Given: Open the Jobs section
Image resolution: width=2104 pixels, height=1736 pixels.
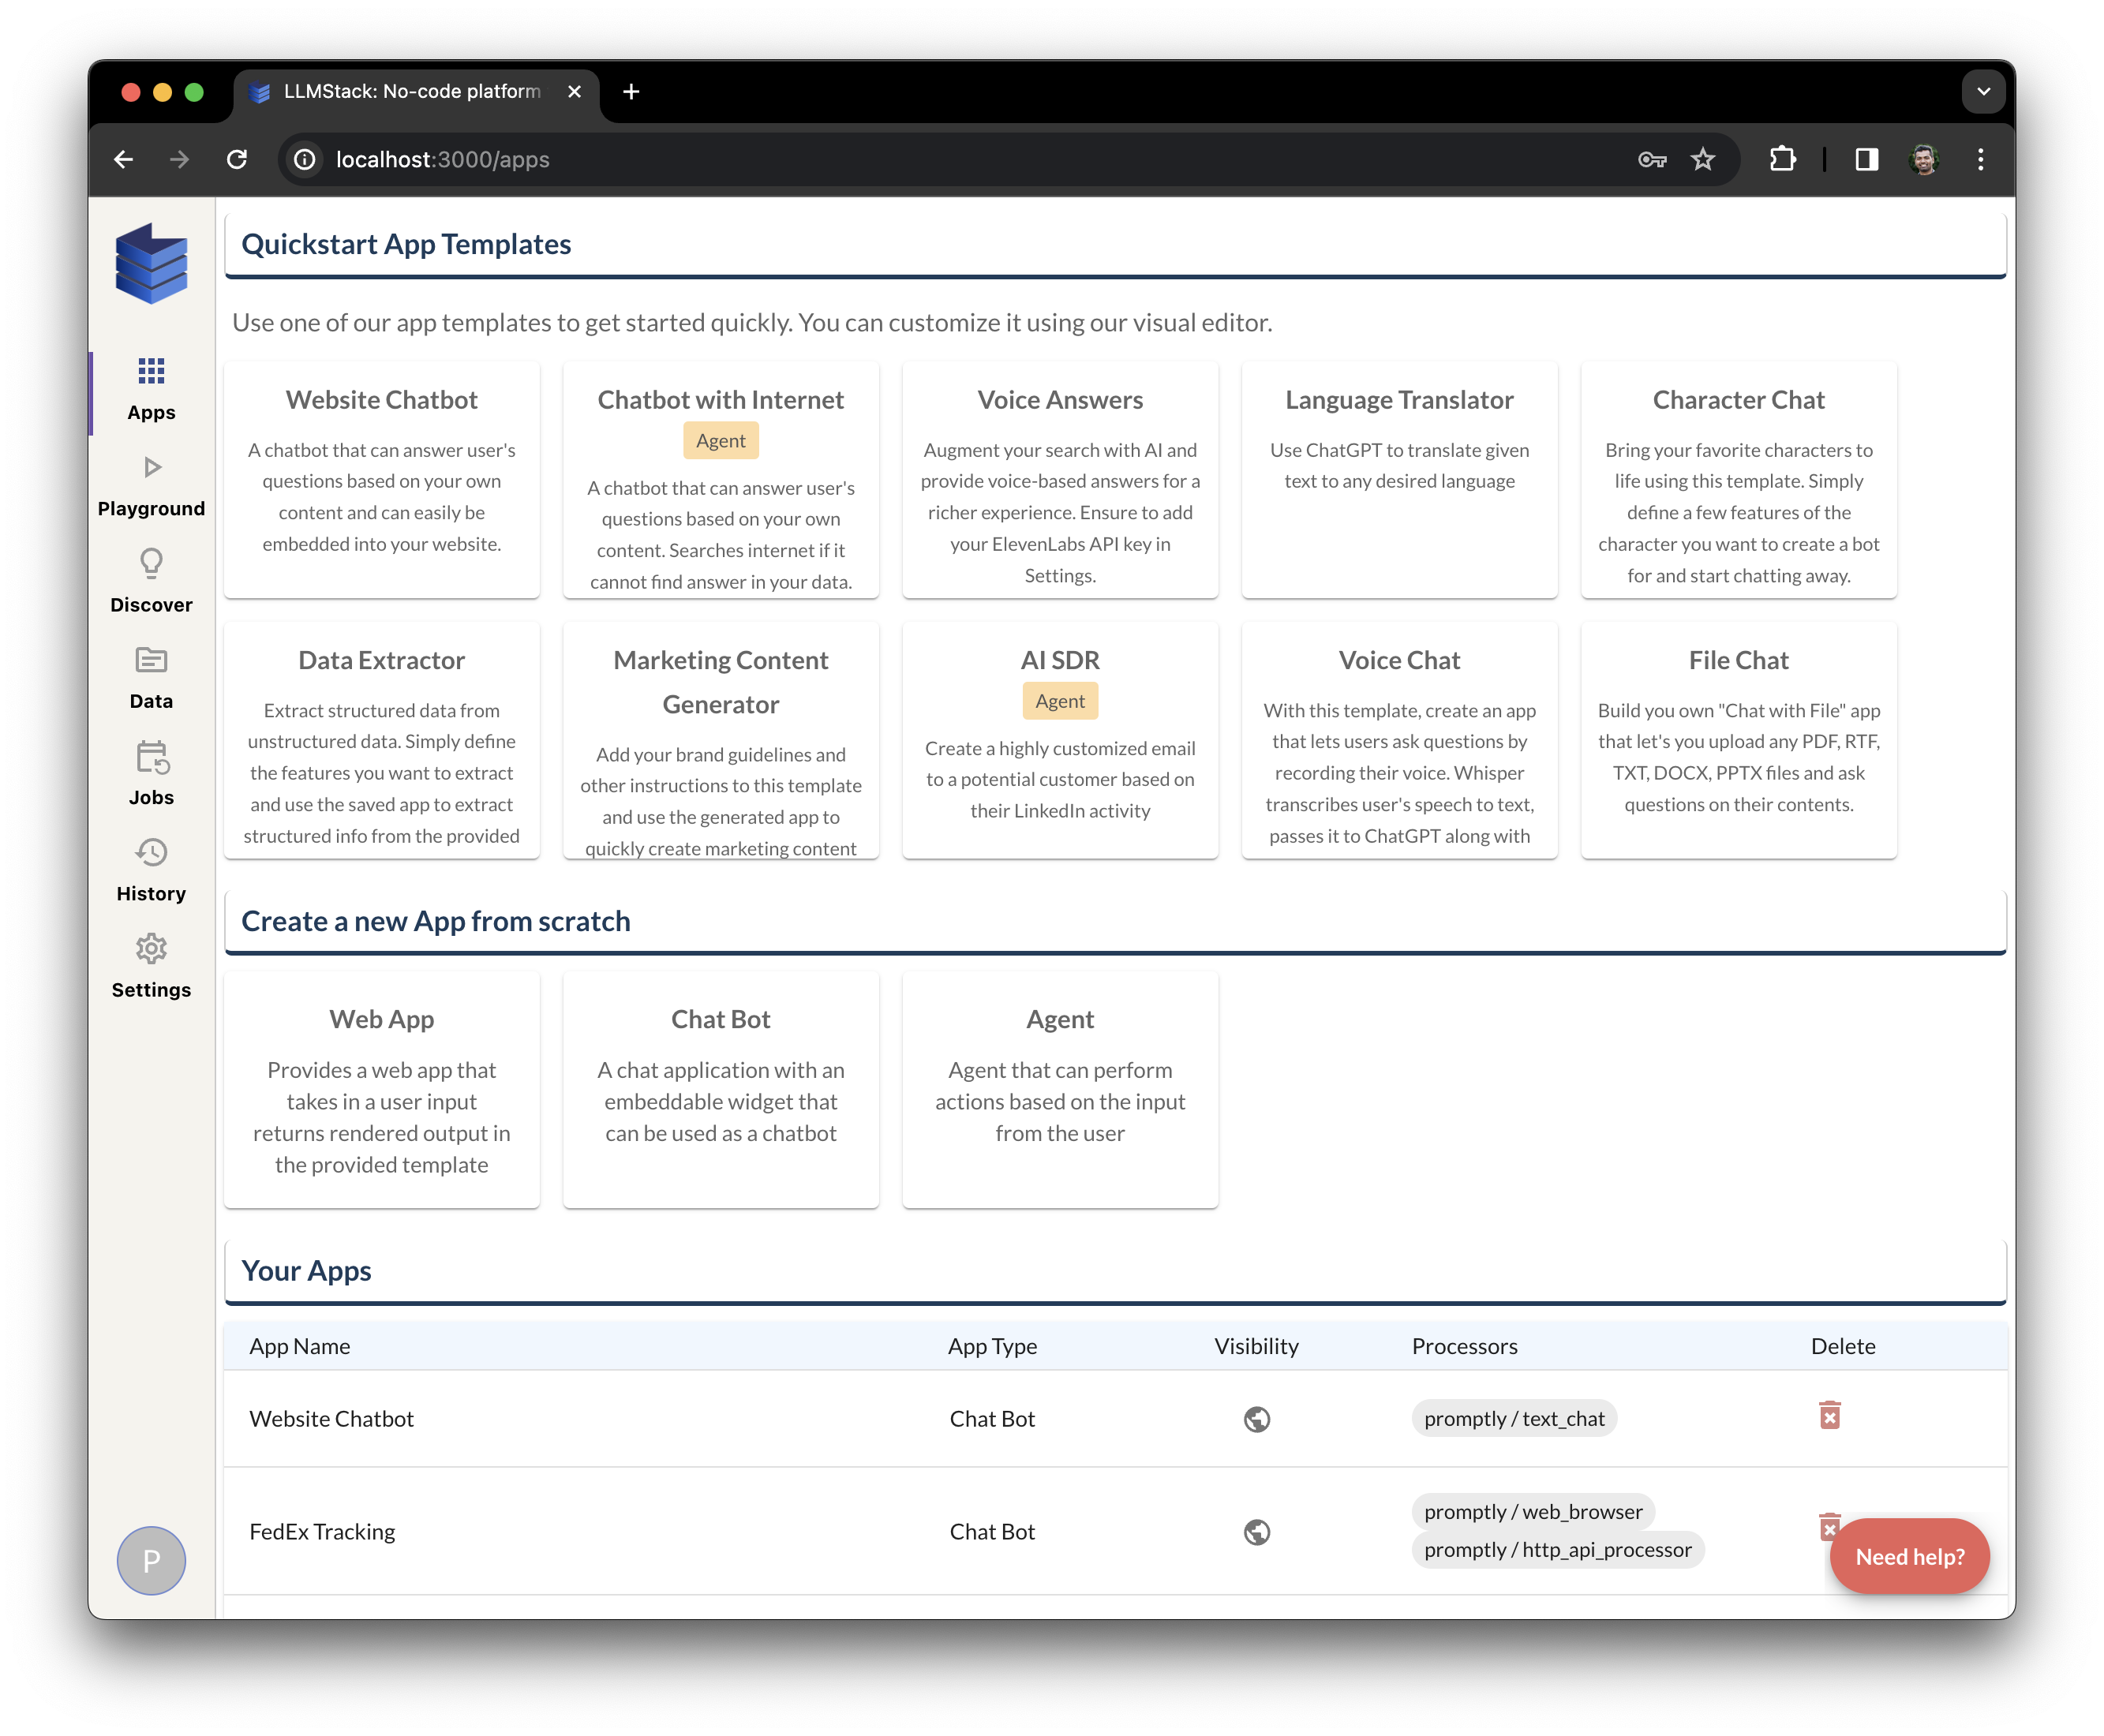Looking at the screenshot, I should 151,773.
